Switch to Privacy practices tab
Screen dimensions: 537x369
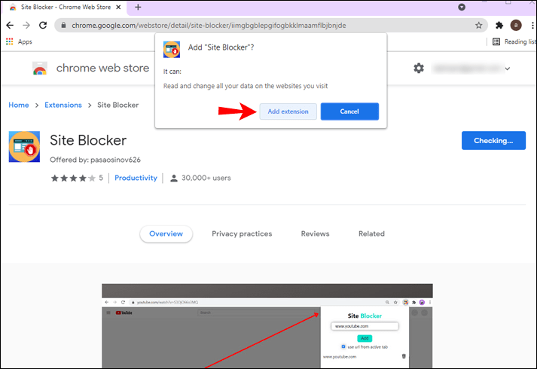tap(242, 233)
